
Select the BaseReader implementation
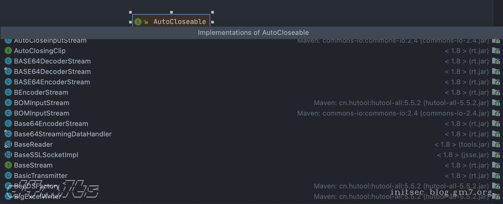(x=33, y=144)
